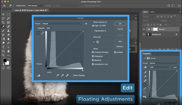
Task: Switch to the Layers tab
Action: (x=145, y=12)
